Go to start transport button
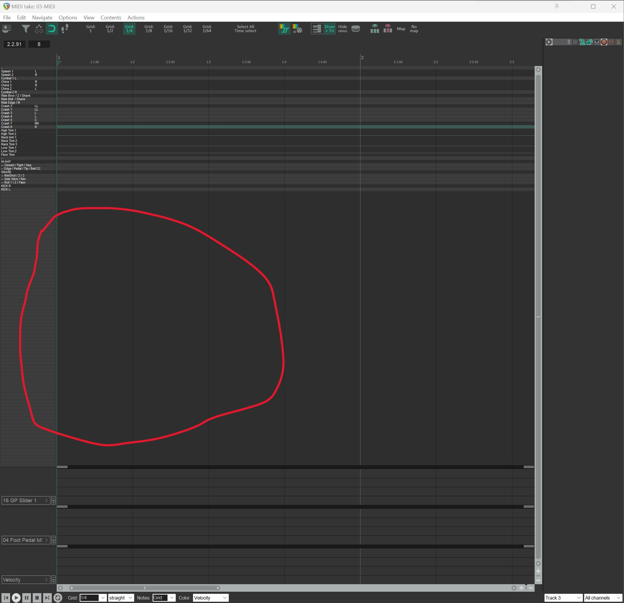Viewport: 624px width, 603px height. click(x=6, y=597)
